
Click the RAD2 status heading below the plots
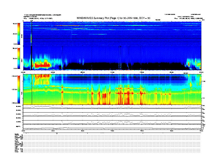pos(16,134)
